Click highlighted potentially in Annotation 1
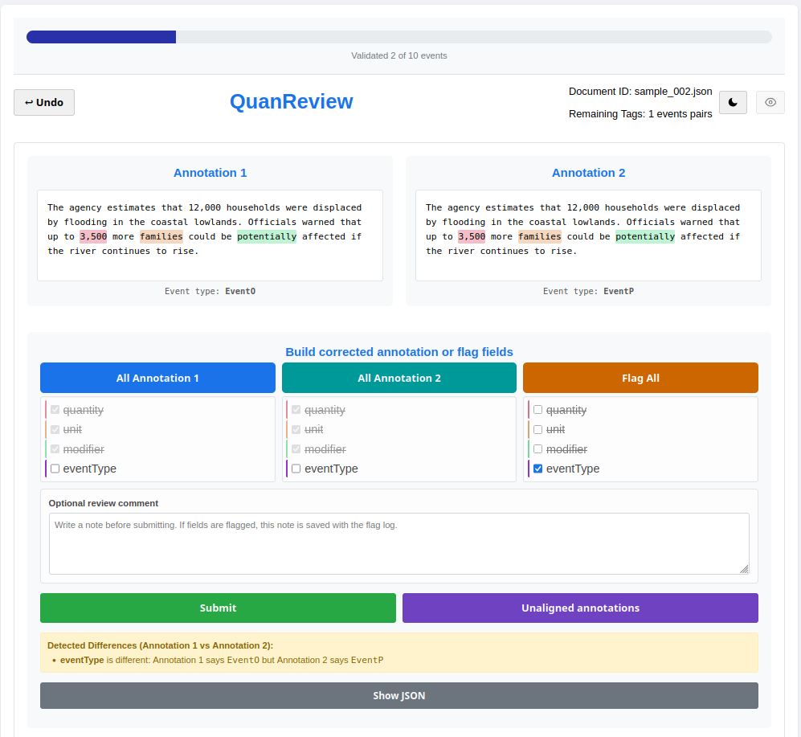Image resolution: width=801 pixels, height=737 pixels. click(267, 236)
